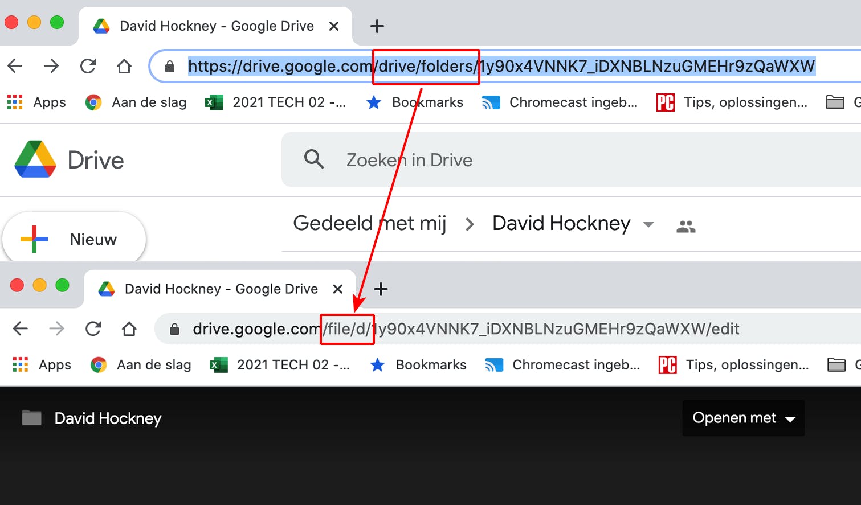The width and height of the screenshot is (861, 505).
Task: Click the reload icon in upper browser
Action: [88, 66]
